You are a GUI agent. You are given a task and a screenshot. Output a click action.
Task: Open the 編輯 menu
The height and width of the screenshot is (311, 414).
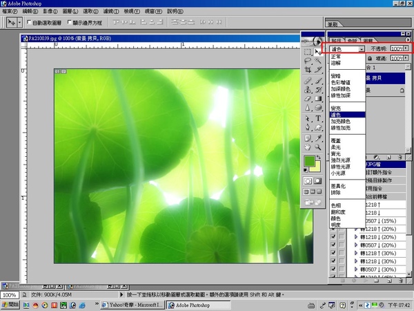(x=30, y=11)
